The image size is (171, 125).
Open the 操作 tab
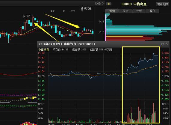(152, 11)
